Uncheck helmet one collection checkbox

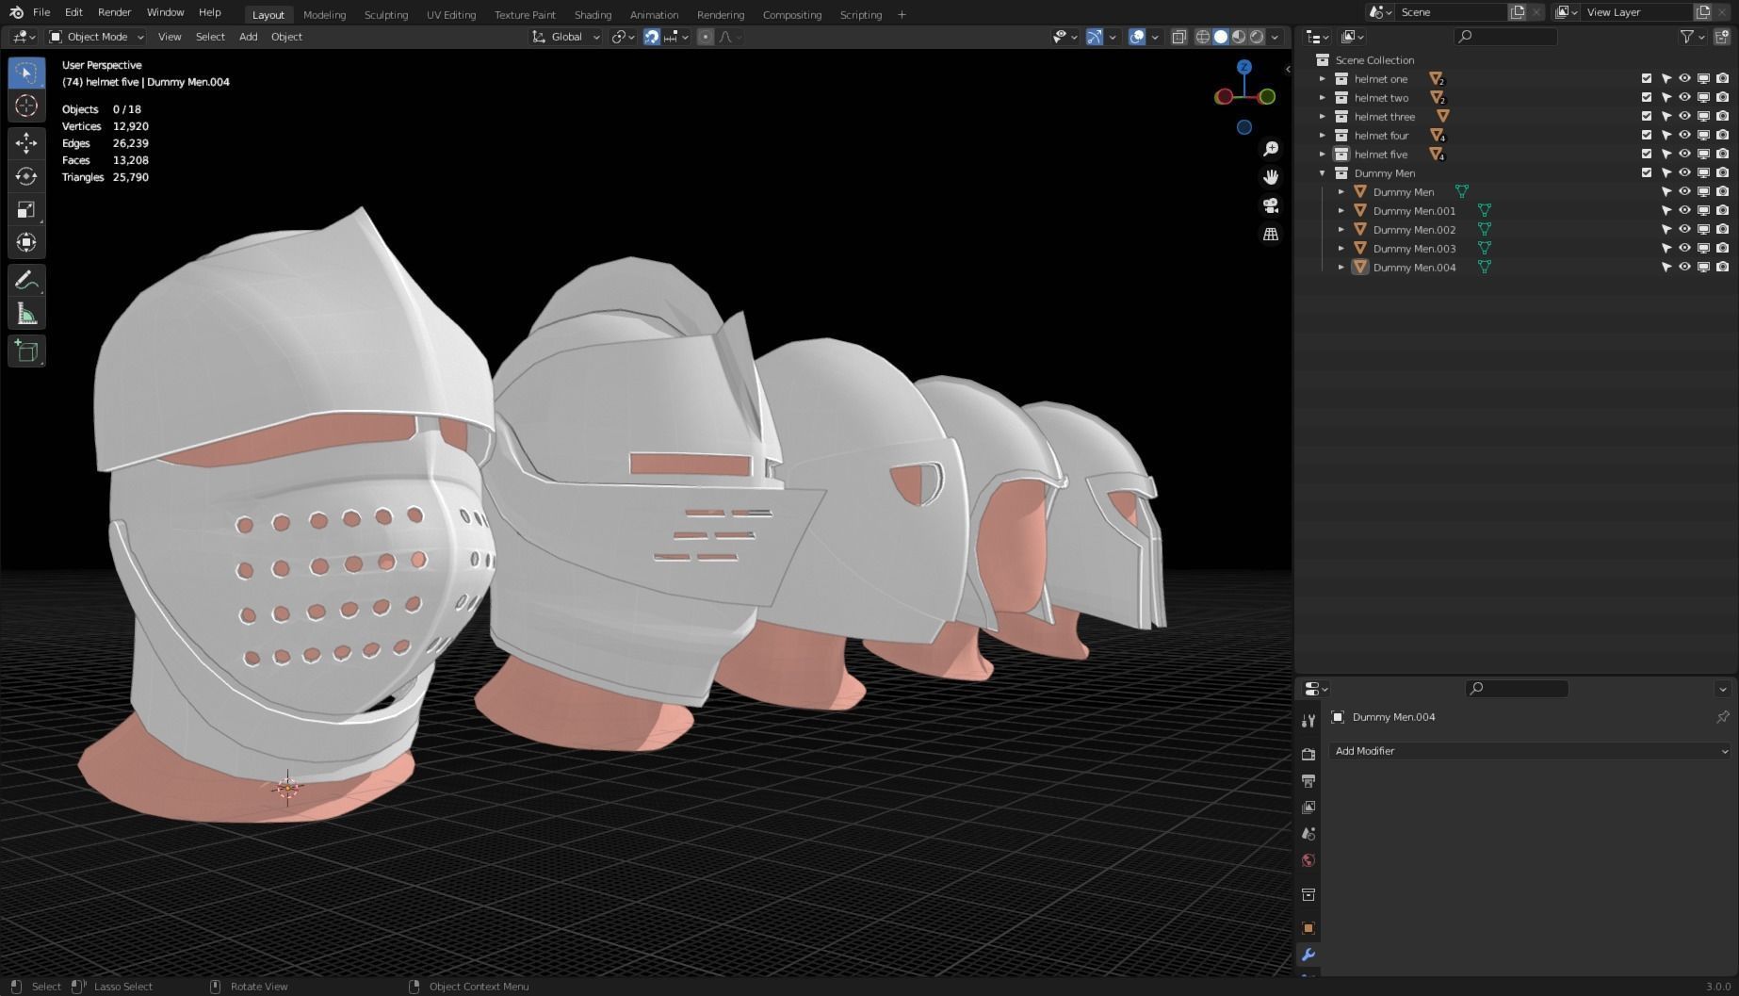1647,79
